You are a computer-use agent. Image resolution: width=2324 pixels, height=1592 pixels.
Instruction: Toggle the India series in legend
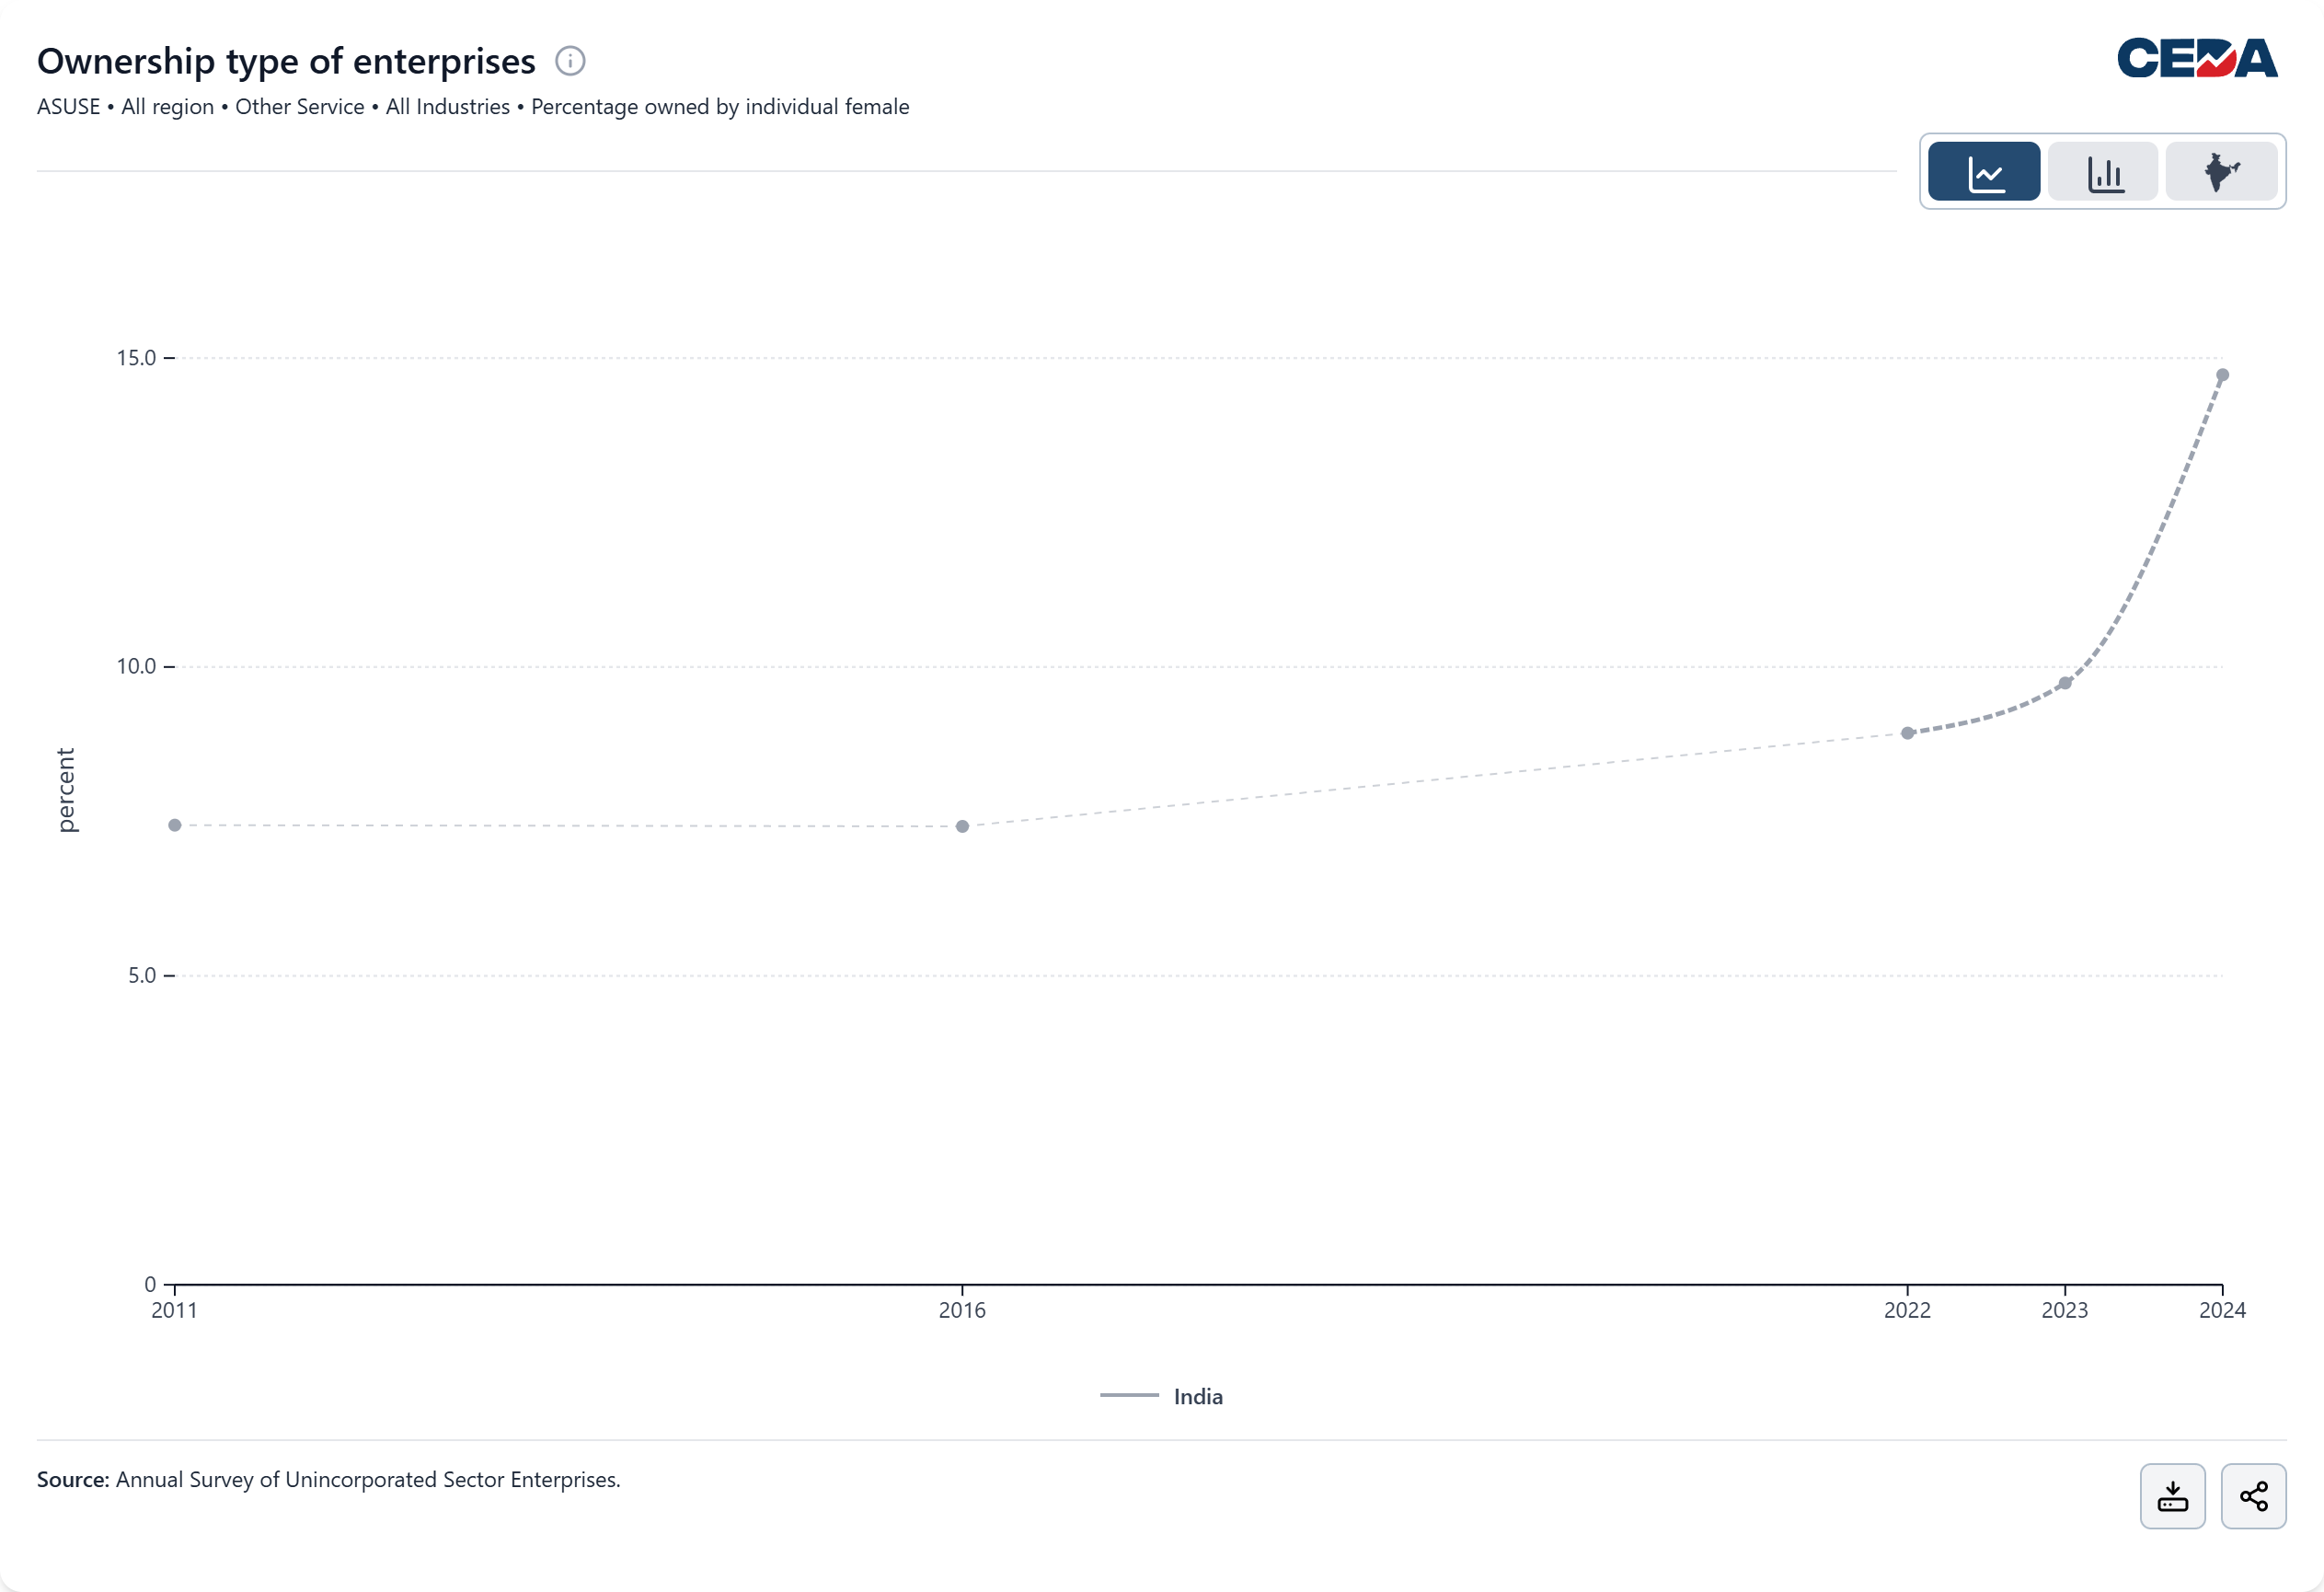tap(1197, 1396)
